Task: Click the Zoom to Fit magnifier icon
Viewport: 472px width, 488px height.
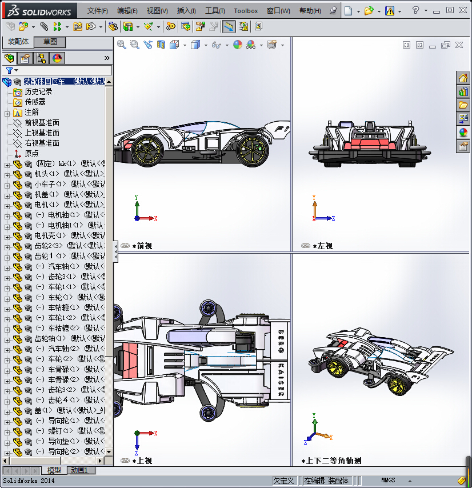Action: coord(122,45)
